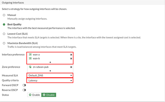Screen dimensions: 165x102
Task: Open the Measured SLA dropdown
Action: tap(50, 75)
